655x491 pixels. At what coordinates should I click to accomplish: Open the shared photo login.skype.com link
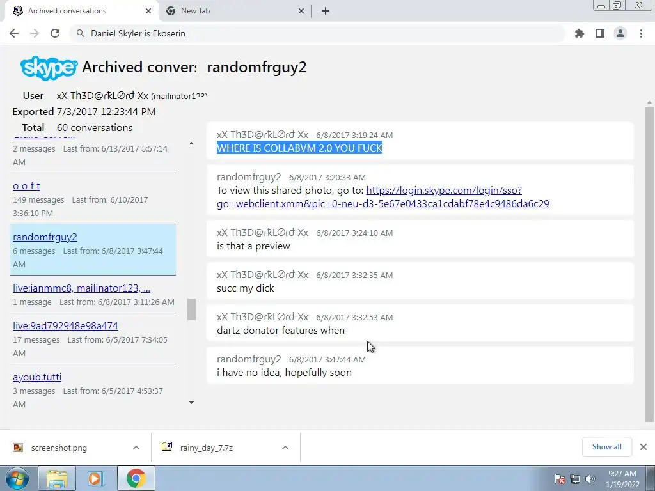pyautogui.click(x=383, y=197)
